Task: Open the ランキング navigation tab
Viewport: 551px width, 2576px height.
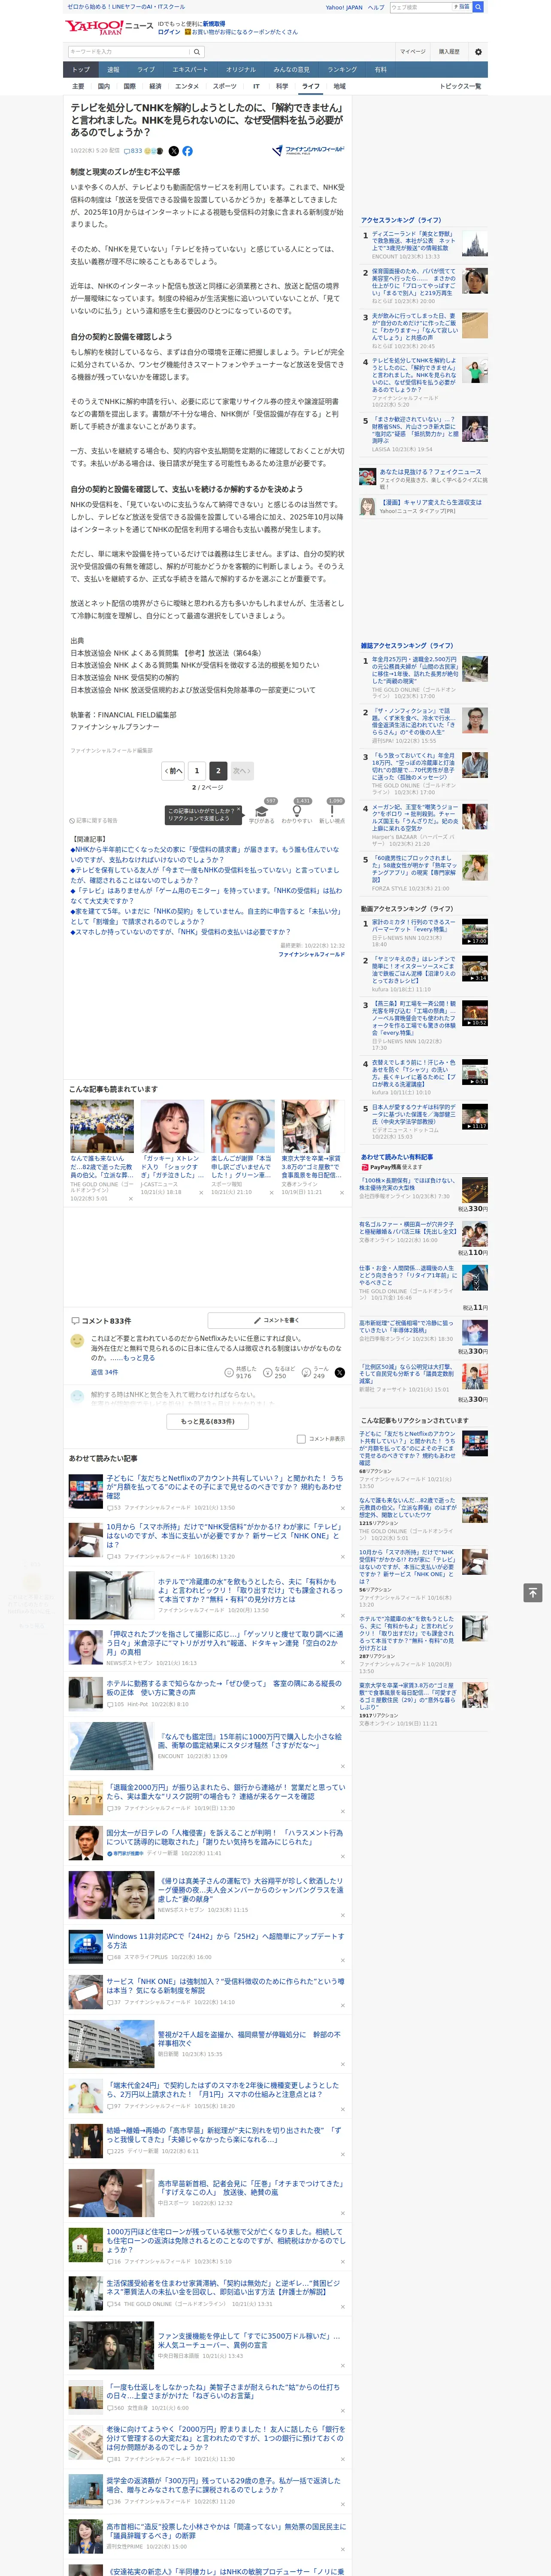Action: tap(342, 69)
